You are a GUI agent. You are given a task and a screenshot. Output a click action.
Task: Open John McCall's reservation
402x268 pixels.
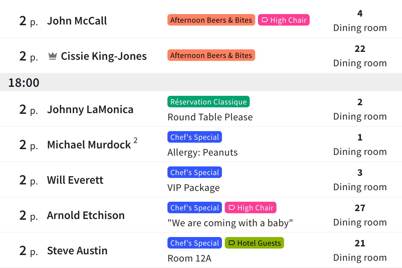(77, 21)
